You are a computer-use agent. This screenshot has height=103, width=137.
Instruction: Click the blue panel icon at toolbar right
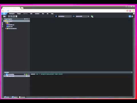click(x=130, y=16)
